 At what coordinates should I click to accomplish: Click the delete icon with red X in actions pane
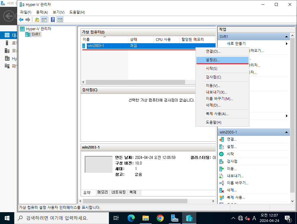click(221, 190)
